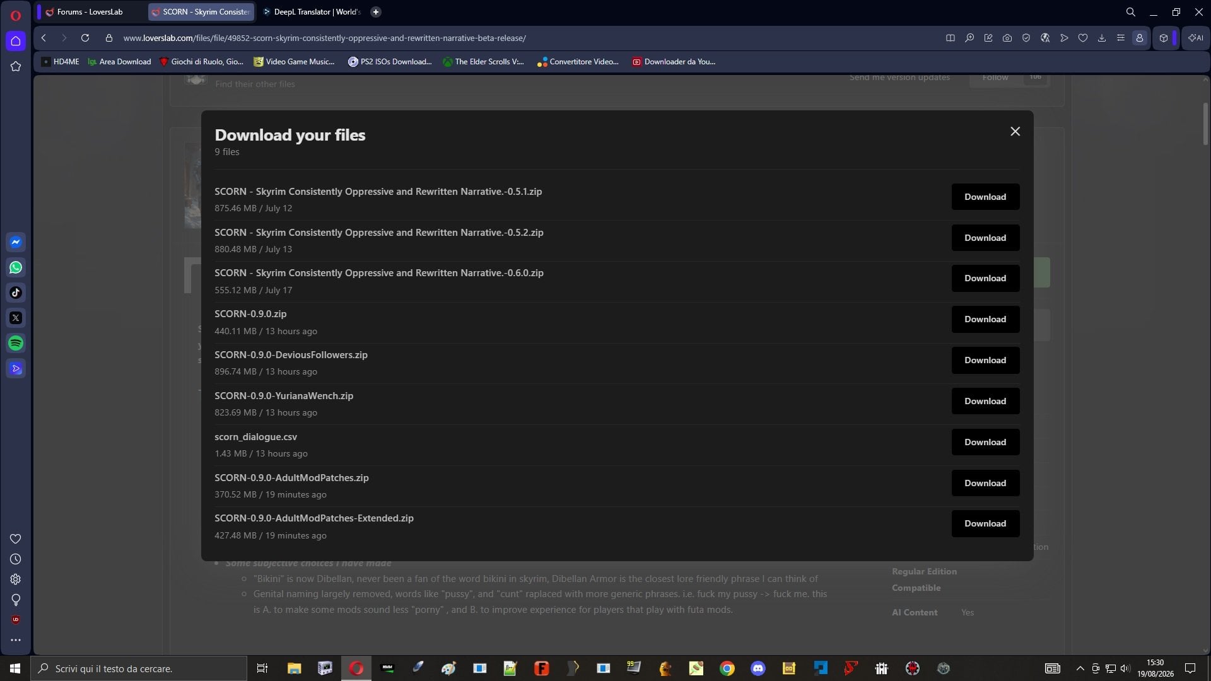Open the PS2 ISOs Download bookmark
1211x681 pixels.
pos(390,62)
